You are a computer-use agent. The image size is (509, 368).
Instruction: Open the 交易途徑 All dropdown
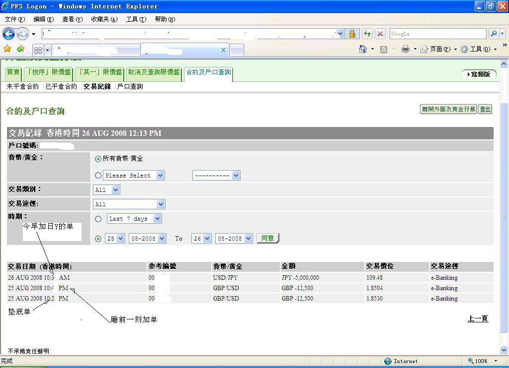pyautogui.click(x=129, y=204)
